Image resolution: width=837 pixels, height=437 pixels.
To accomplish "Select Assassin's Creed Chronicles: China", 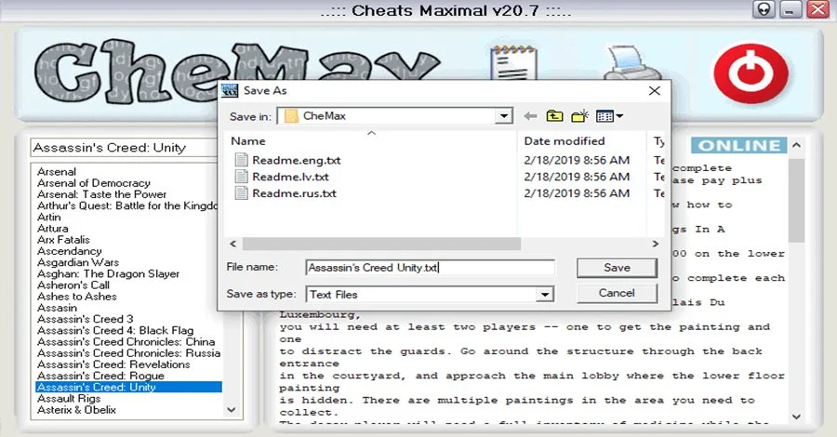I will pyautogui.click(x=126, y=341).
